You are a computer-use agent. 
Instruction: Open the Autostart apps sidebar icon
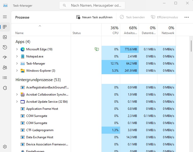tap(5, 57)
